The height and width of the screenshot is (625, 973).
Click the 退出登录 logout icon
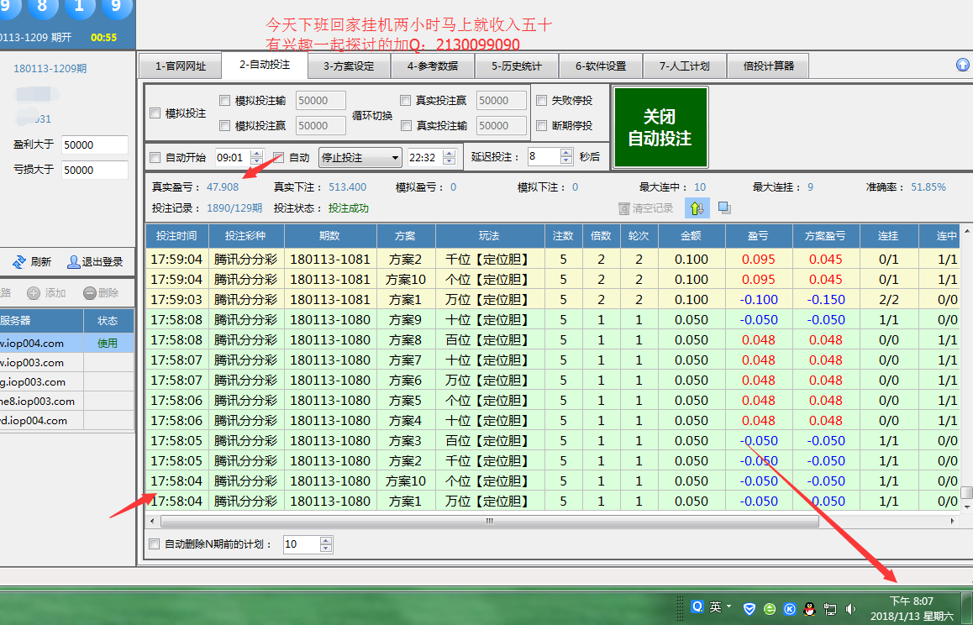coord(74,262)
